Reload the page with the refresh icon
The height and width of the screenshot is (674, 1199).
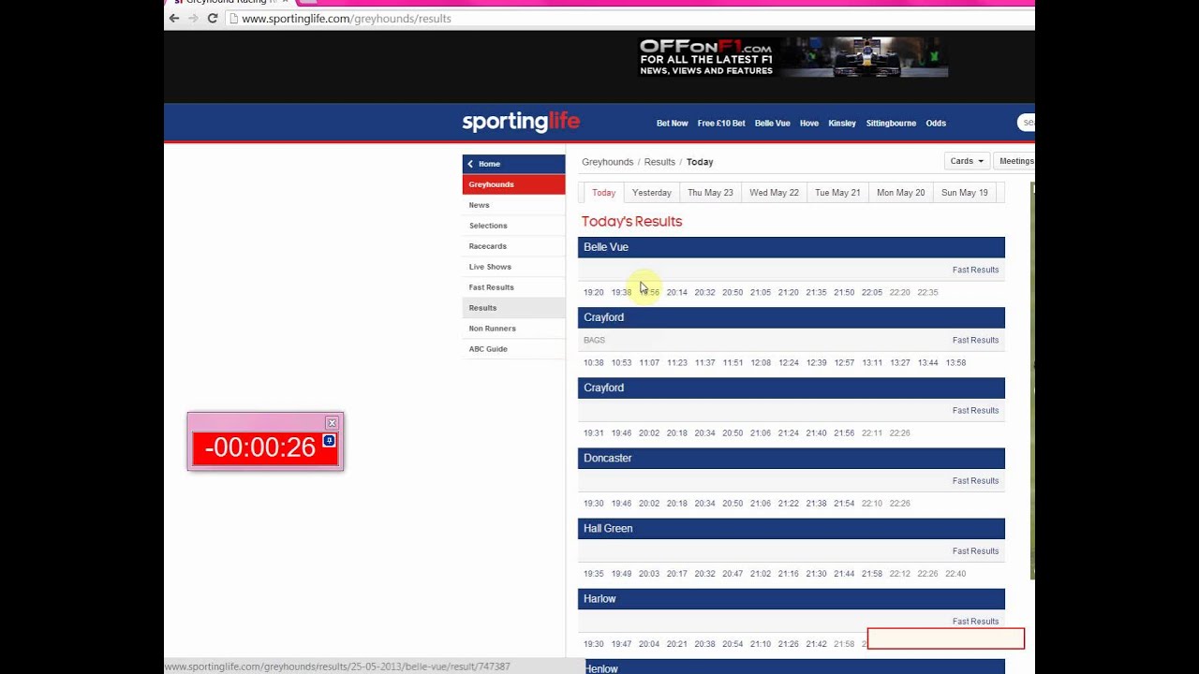pyautogui.click(x=213, y=18)
